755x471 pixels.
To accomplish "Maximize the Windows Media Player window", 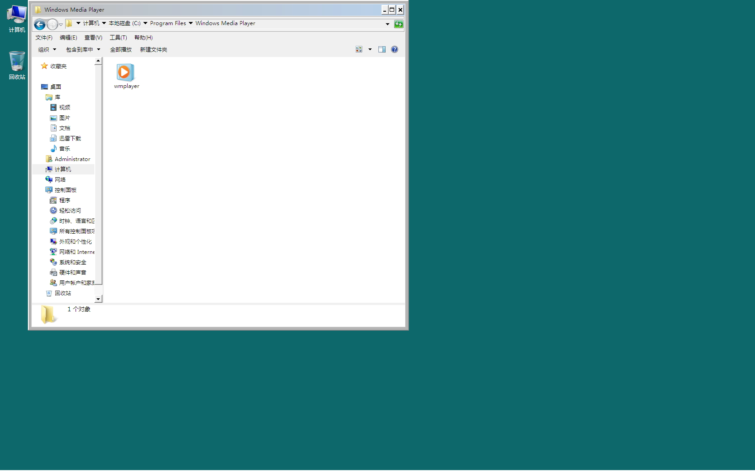I will pyautogui.click(x=392, y=10).
